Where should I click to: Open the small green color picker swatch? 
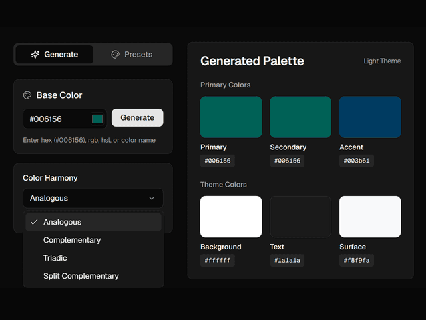coord(97,119)
